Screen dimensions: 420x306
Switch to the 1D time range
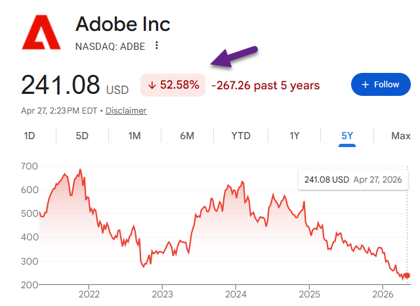click(30, 136)
